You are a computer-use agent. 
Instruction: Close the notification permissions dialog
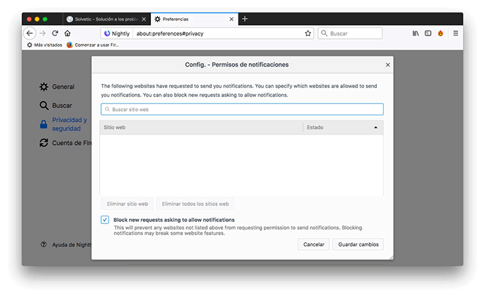click(387, 65)
